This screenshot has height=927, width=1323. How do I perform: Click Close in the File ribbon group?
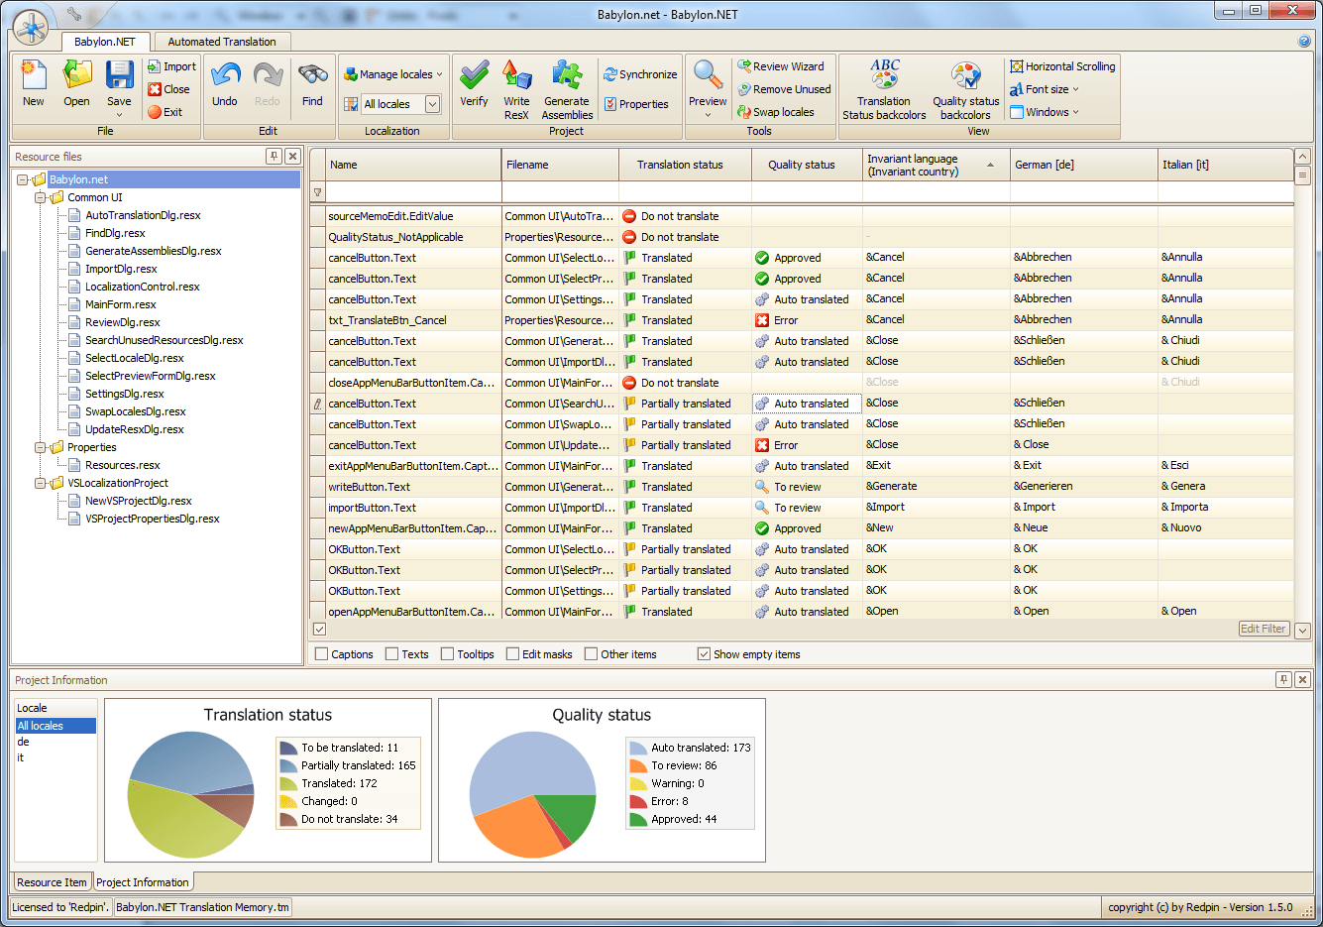(168, 89)
